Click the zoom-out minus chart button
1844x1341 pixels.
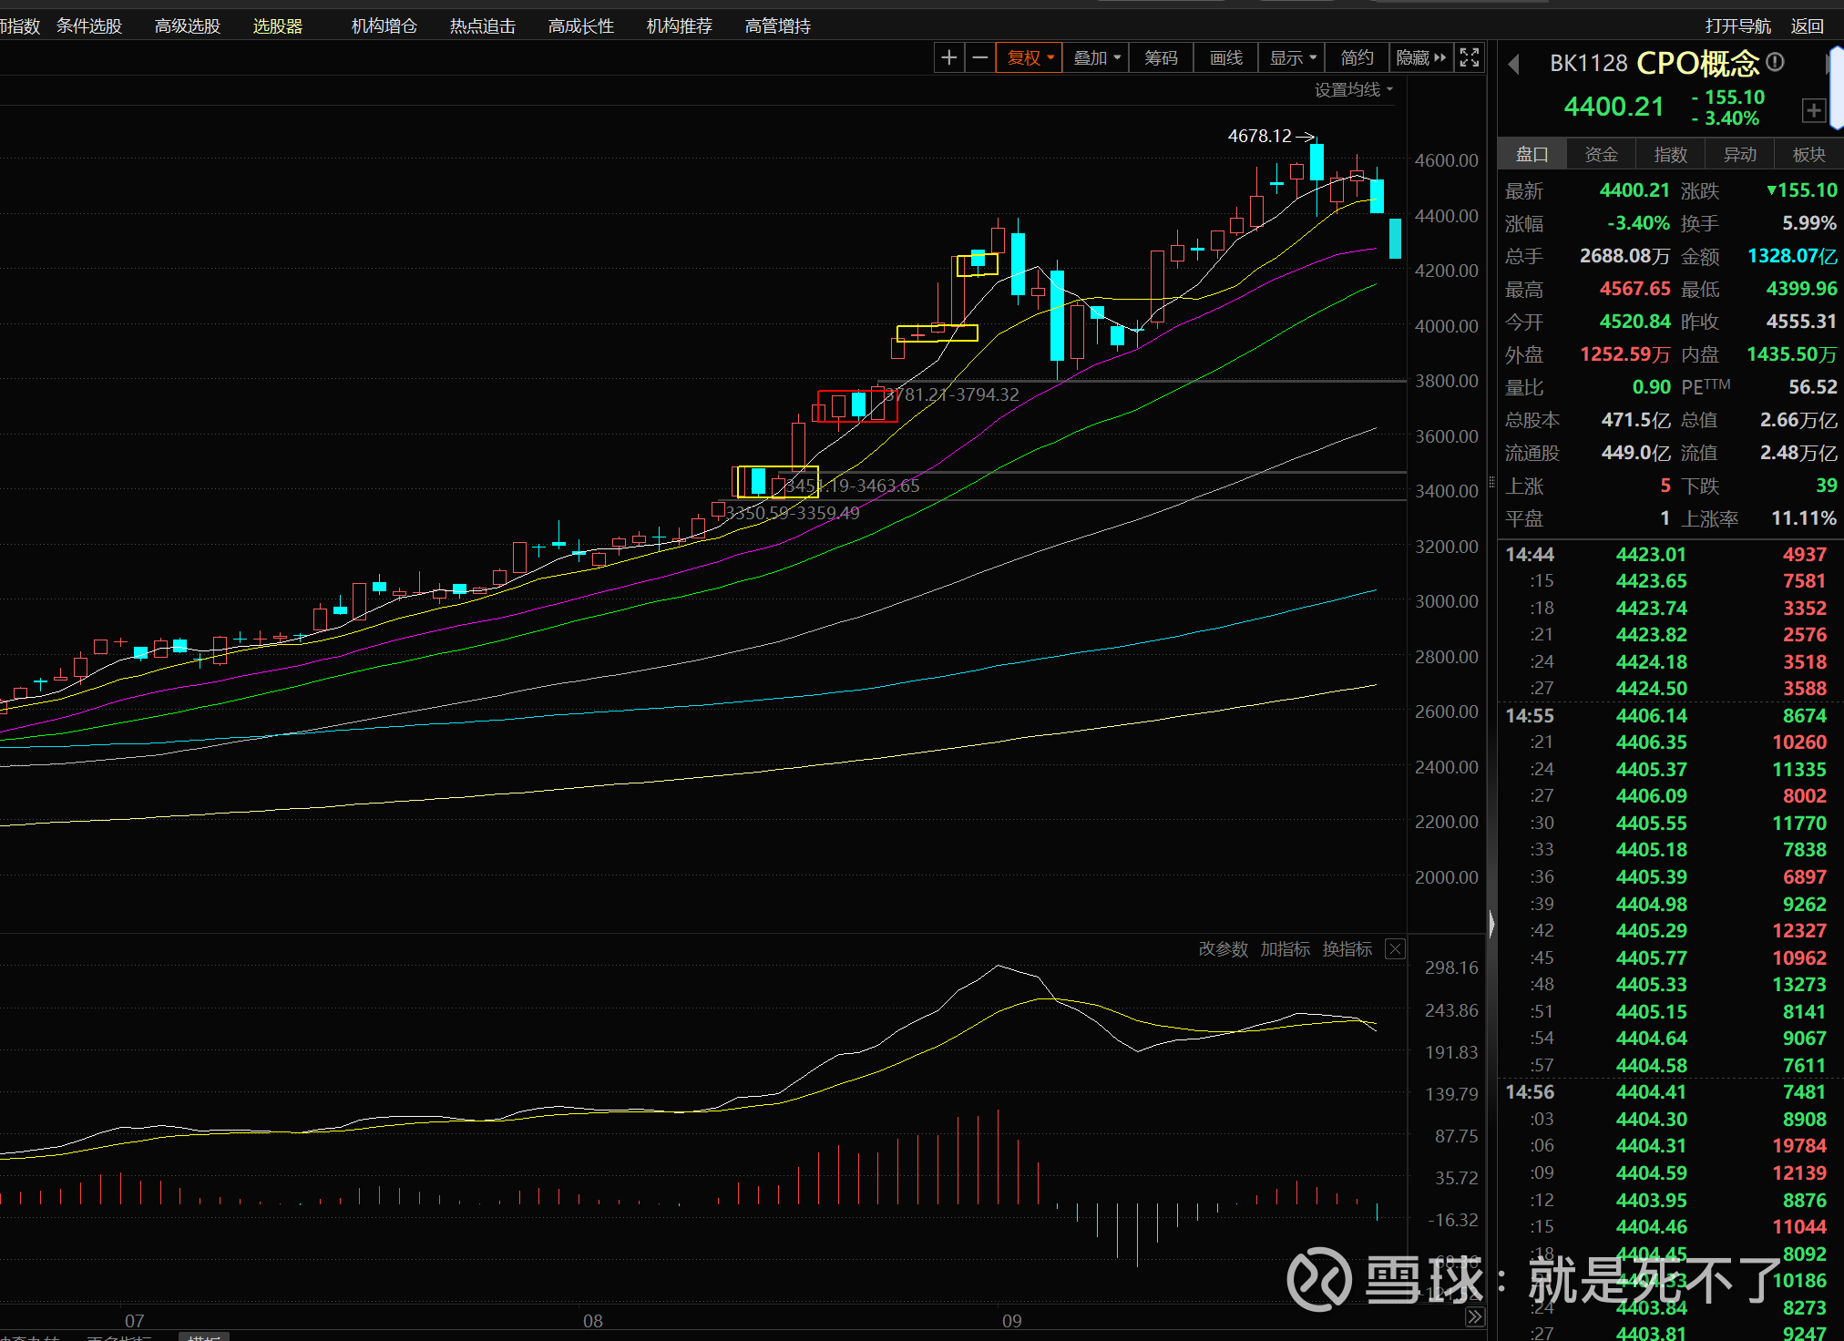click(x=980, y=57)
